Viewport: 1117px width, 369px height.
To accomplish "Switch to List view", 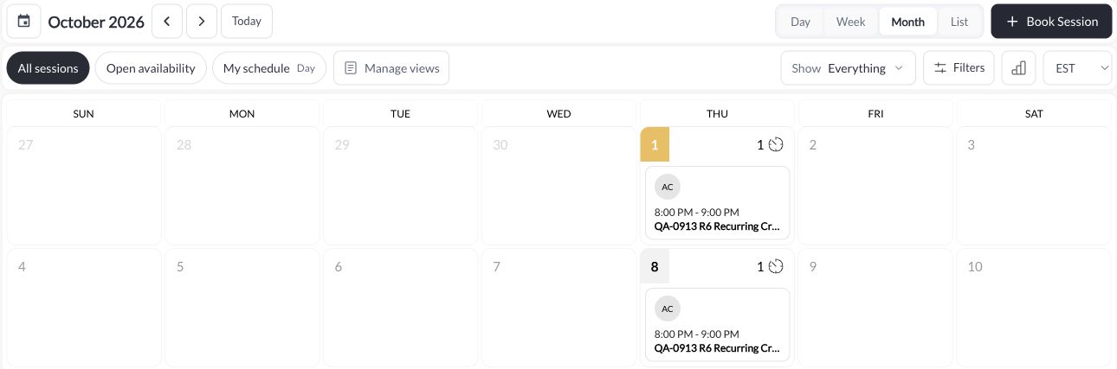I will [x=959, y=22].
